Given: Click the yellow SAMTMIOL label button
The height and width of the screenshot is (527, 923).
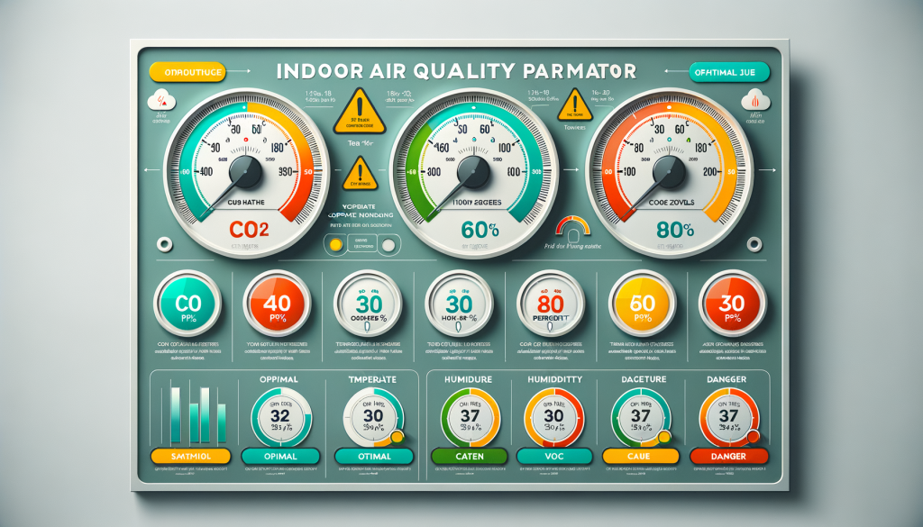Looking at the screenshot, I should pos(191,456).
